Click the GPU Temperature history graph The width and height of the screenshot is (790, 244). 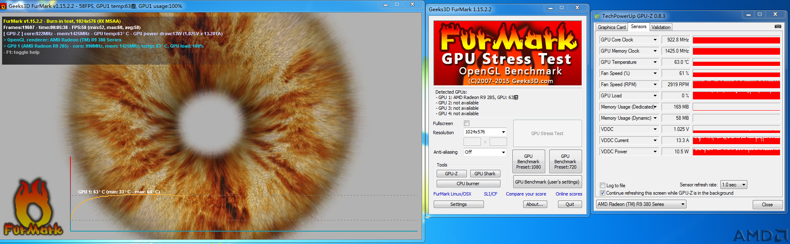coord(737,62)
